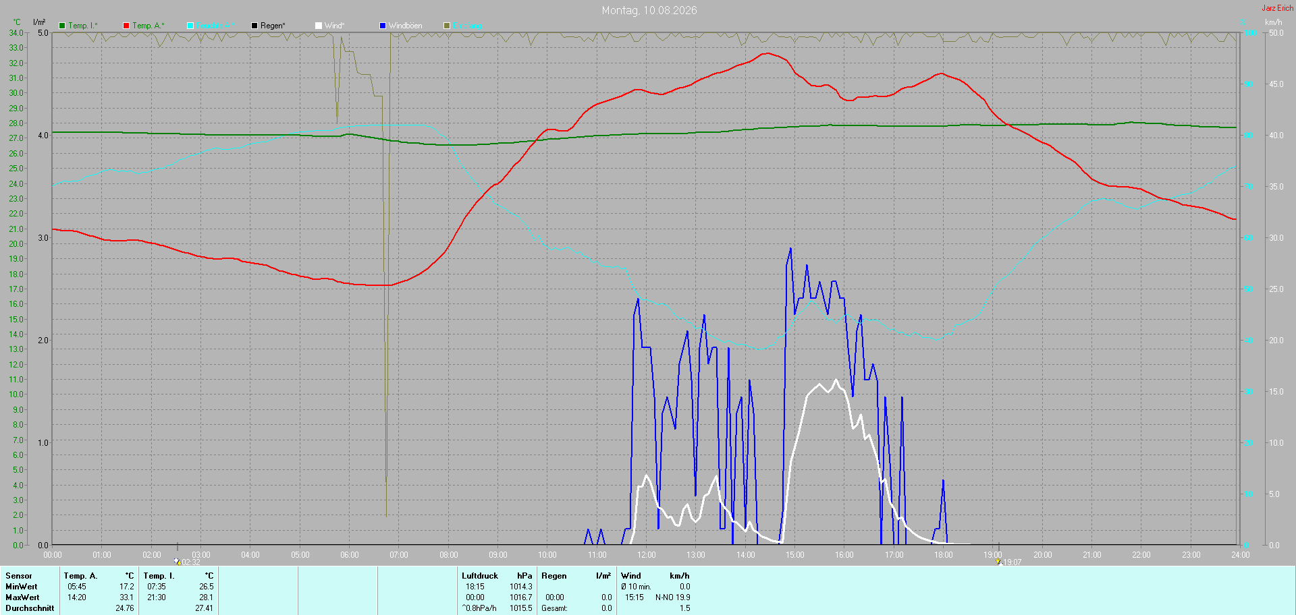Click the 06:00 time axis label
The image size is (1296, 615).
350,555
